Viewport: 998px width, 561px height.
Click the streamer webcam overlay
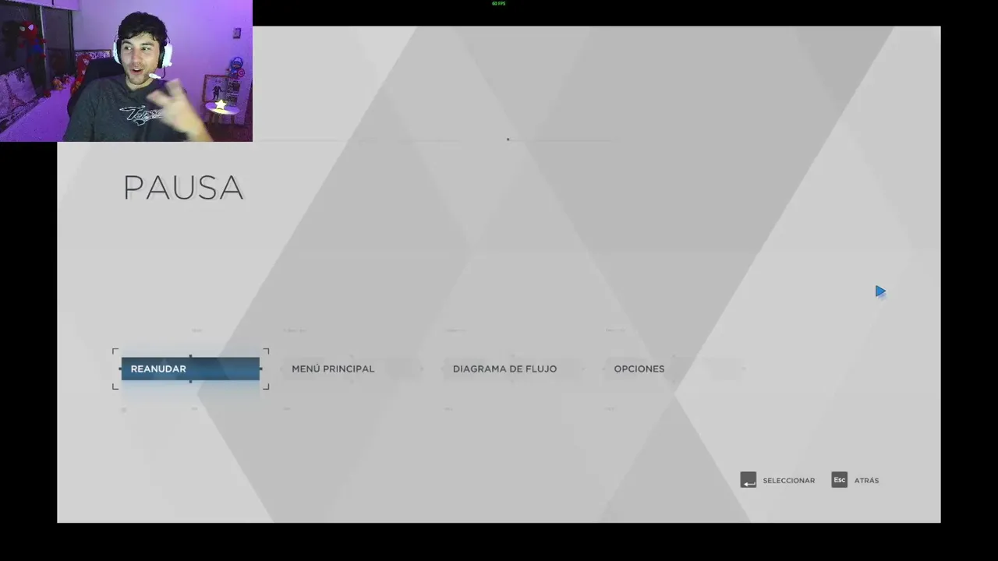point(126,71)
